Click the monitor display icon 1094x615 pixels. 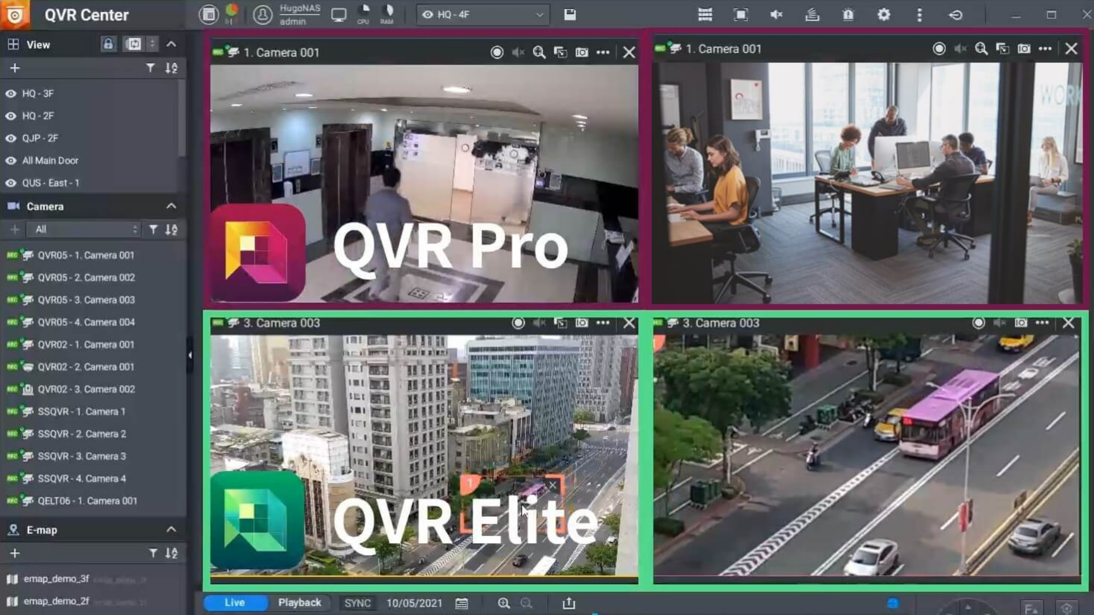(339, 15)
